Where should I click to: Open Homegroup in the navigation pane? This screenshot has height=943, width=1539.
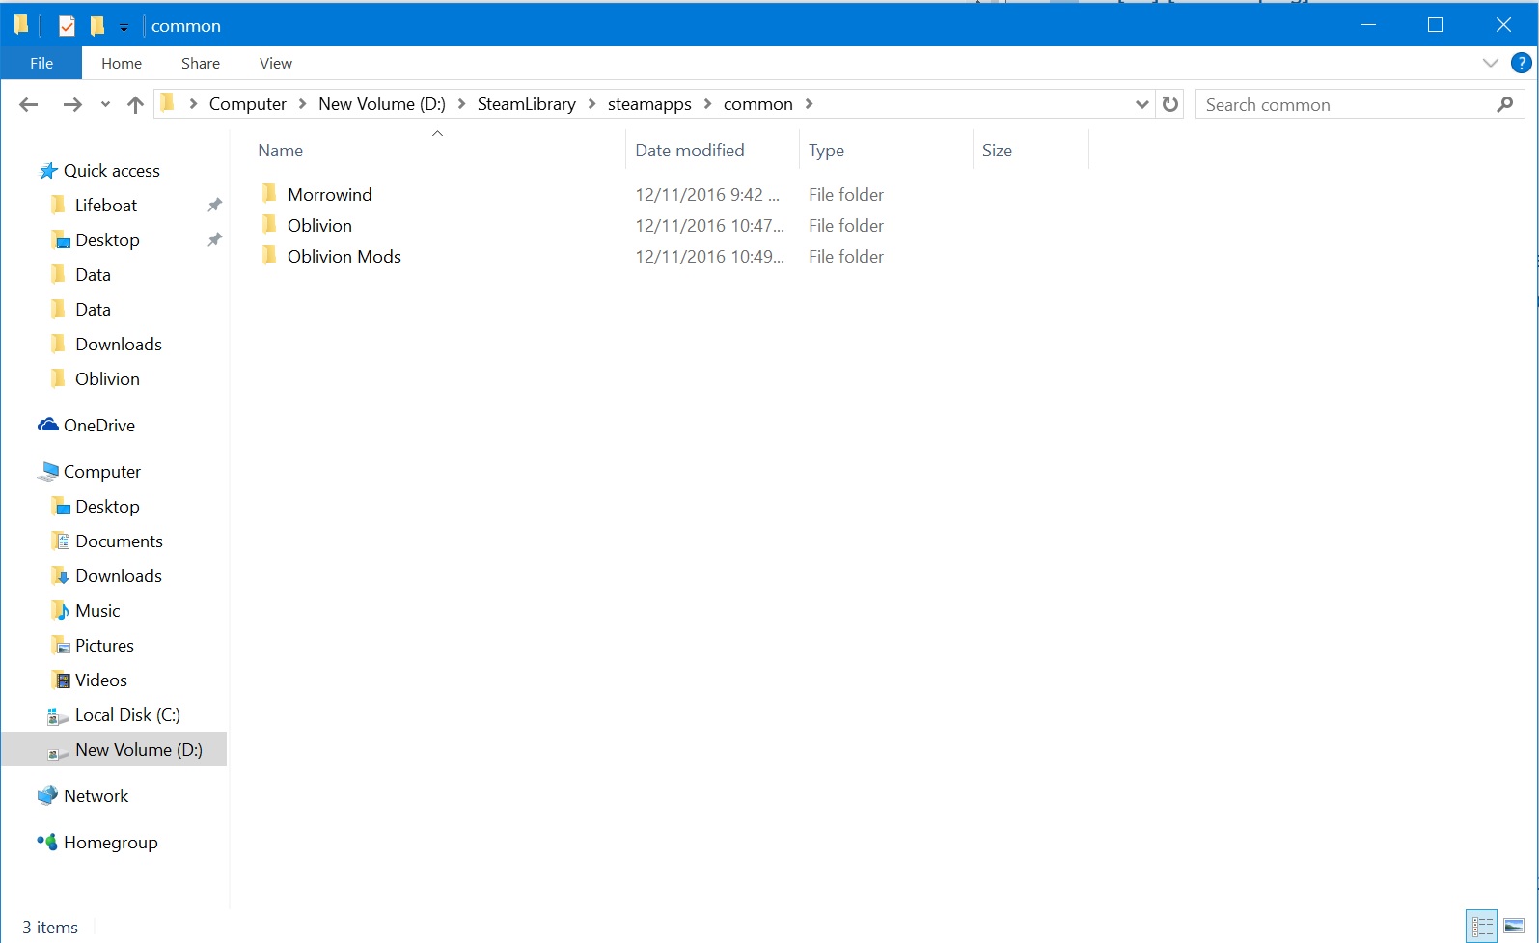(111, 843)
